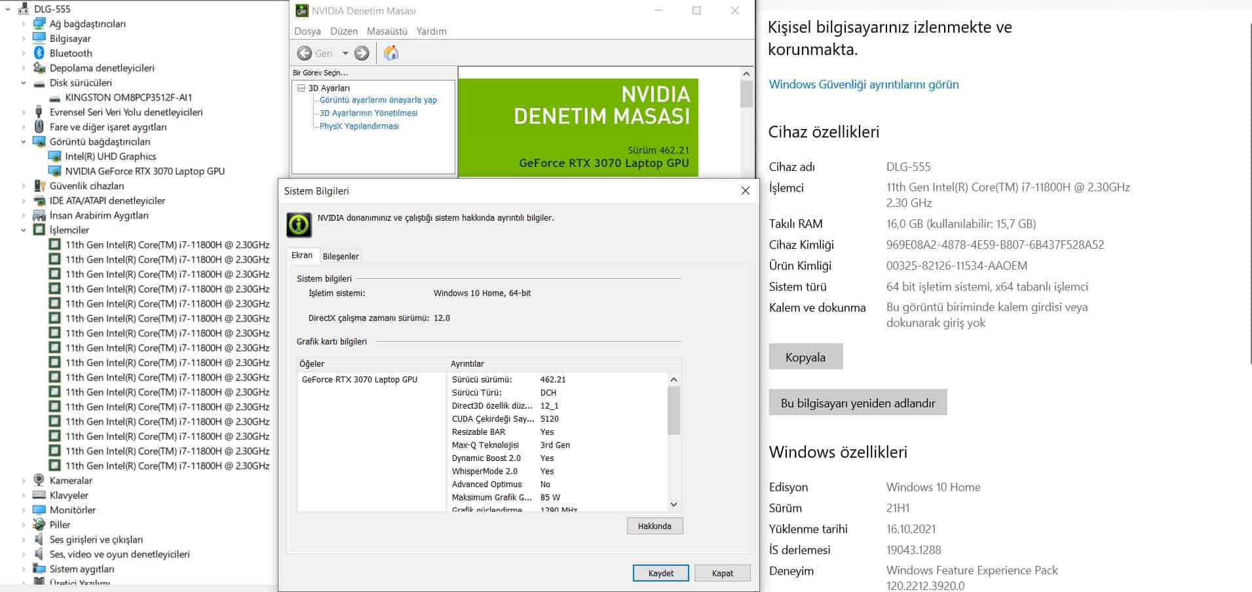Expand the Ağ bağdaştırıcıları node
The height and width of the screenshot is (592, 1252).
(24, 24)
